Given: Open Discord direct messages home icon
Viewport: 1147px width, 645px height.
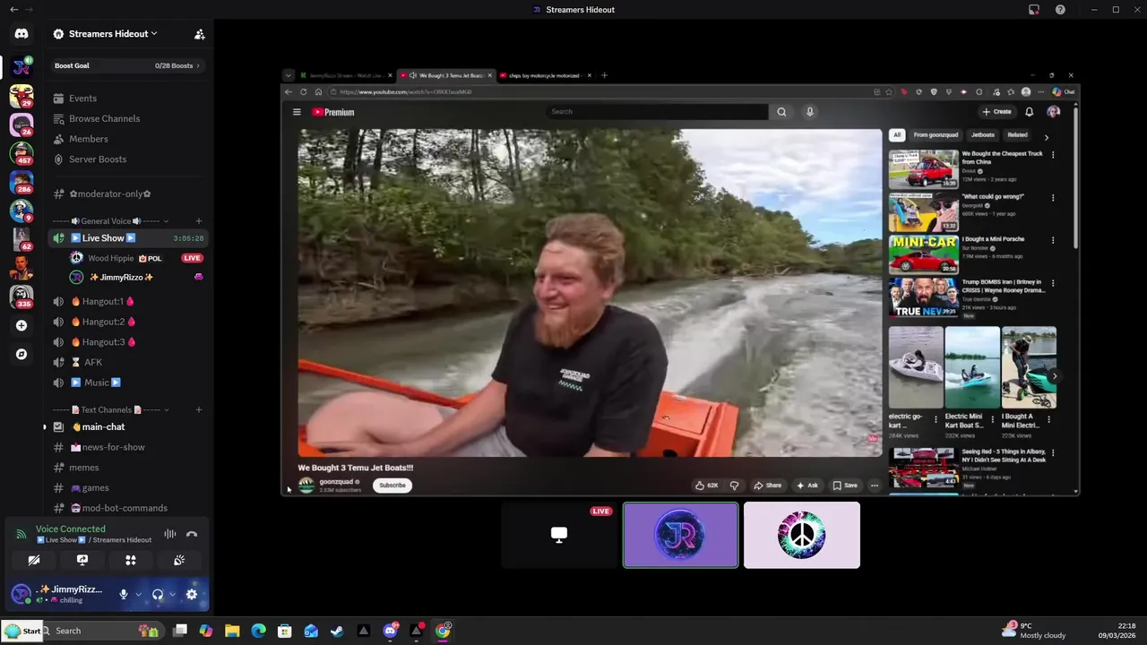Looking at the screenshot, I should tap(22, 34).
